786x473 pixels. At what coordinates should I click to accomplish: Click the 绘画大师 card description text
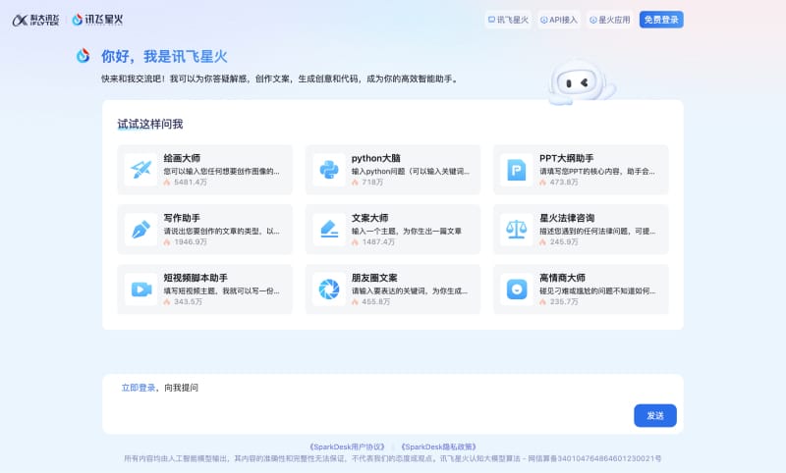222,171
